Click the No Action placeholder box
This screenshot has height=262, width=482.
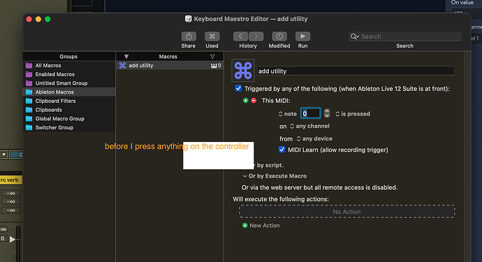[x=346, y=212]
